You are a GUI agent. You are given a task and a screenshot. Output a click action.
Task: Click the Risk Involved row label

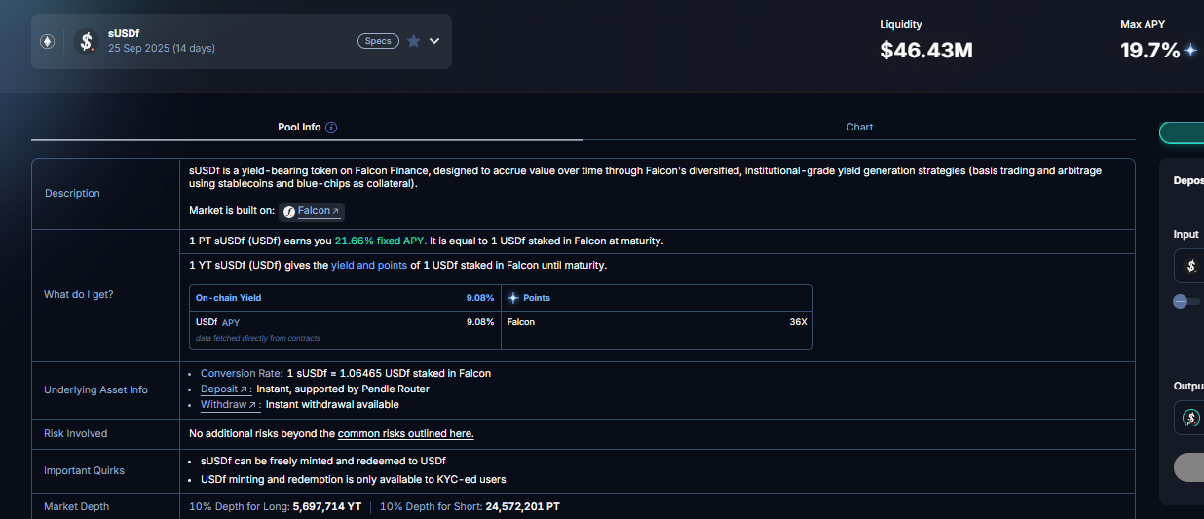[76, 433]
